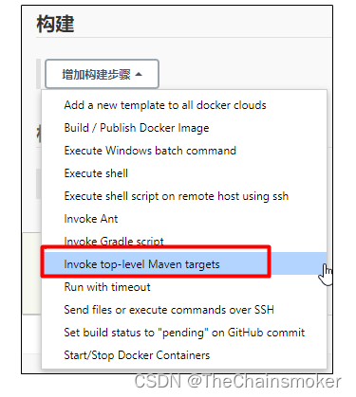Select the Invoke Ant build step
This screenshot has height=397, width=356.
(x=91, y=219)
